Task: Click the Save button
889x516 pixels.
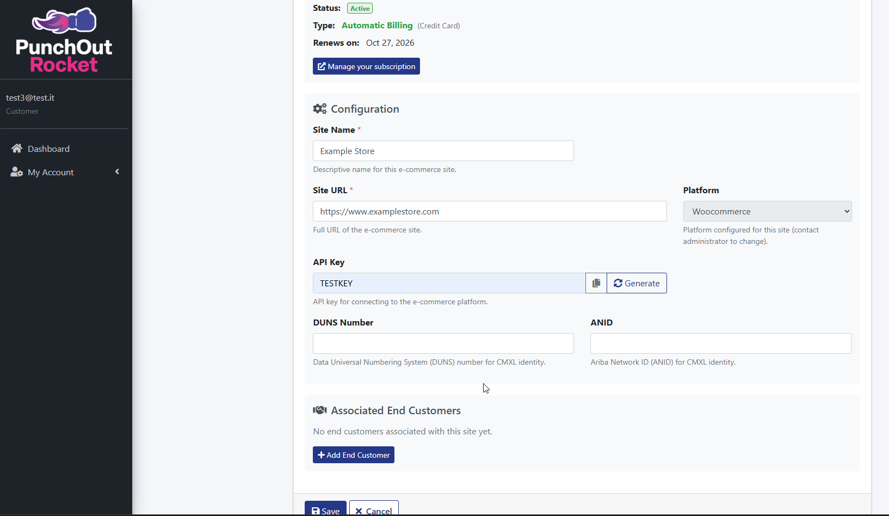Action: coord(325,510)
